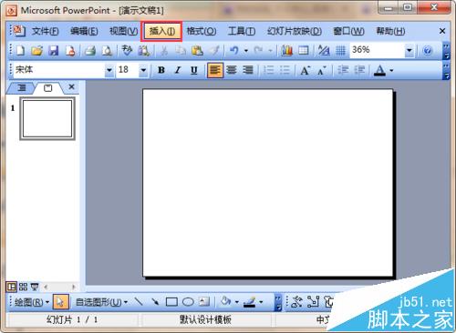
Task: Toggle Align Right
Action: 248,70
